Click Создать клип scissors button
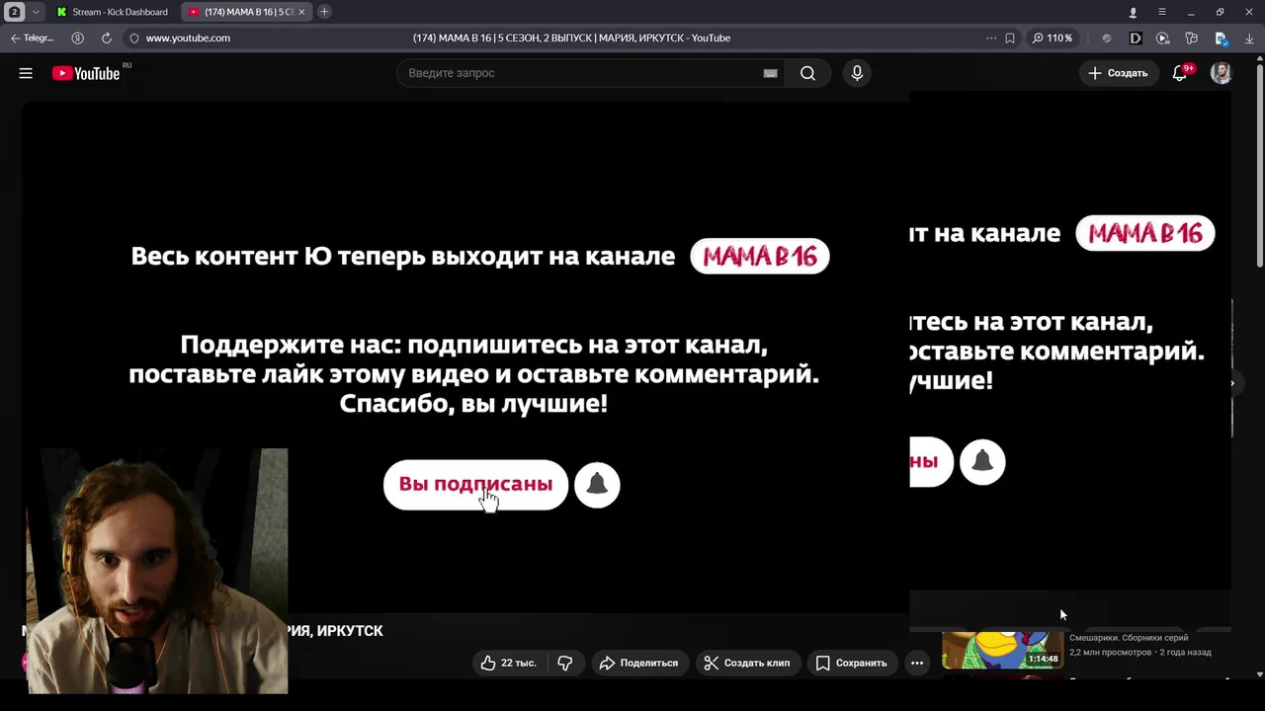This screenshot has width=1265, height=711. point(747,663)
